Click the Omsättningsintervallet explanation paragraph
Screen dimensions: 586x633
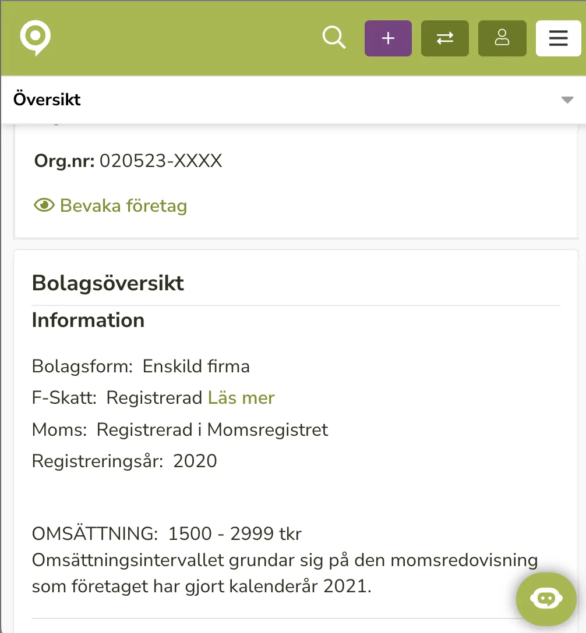284,573
